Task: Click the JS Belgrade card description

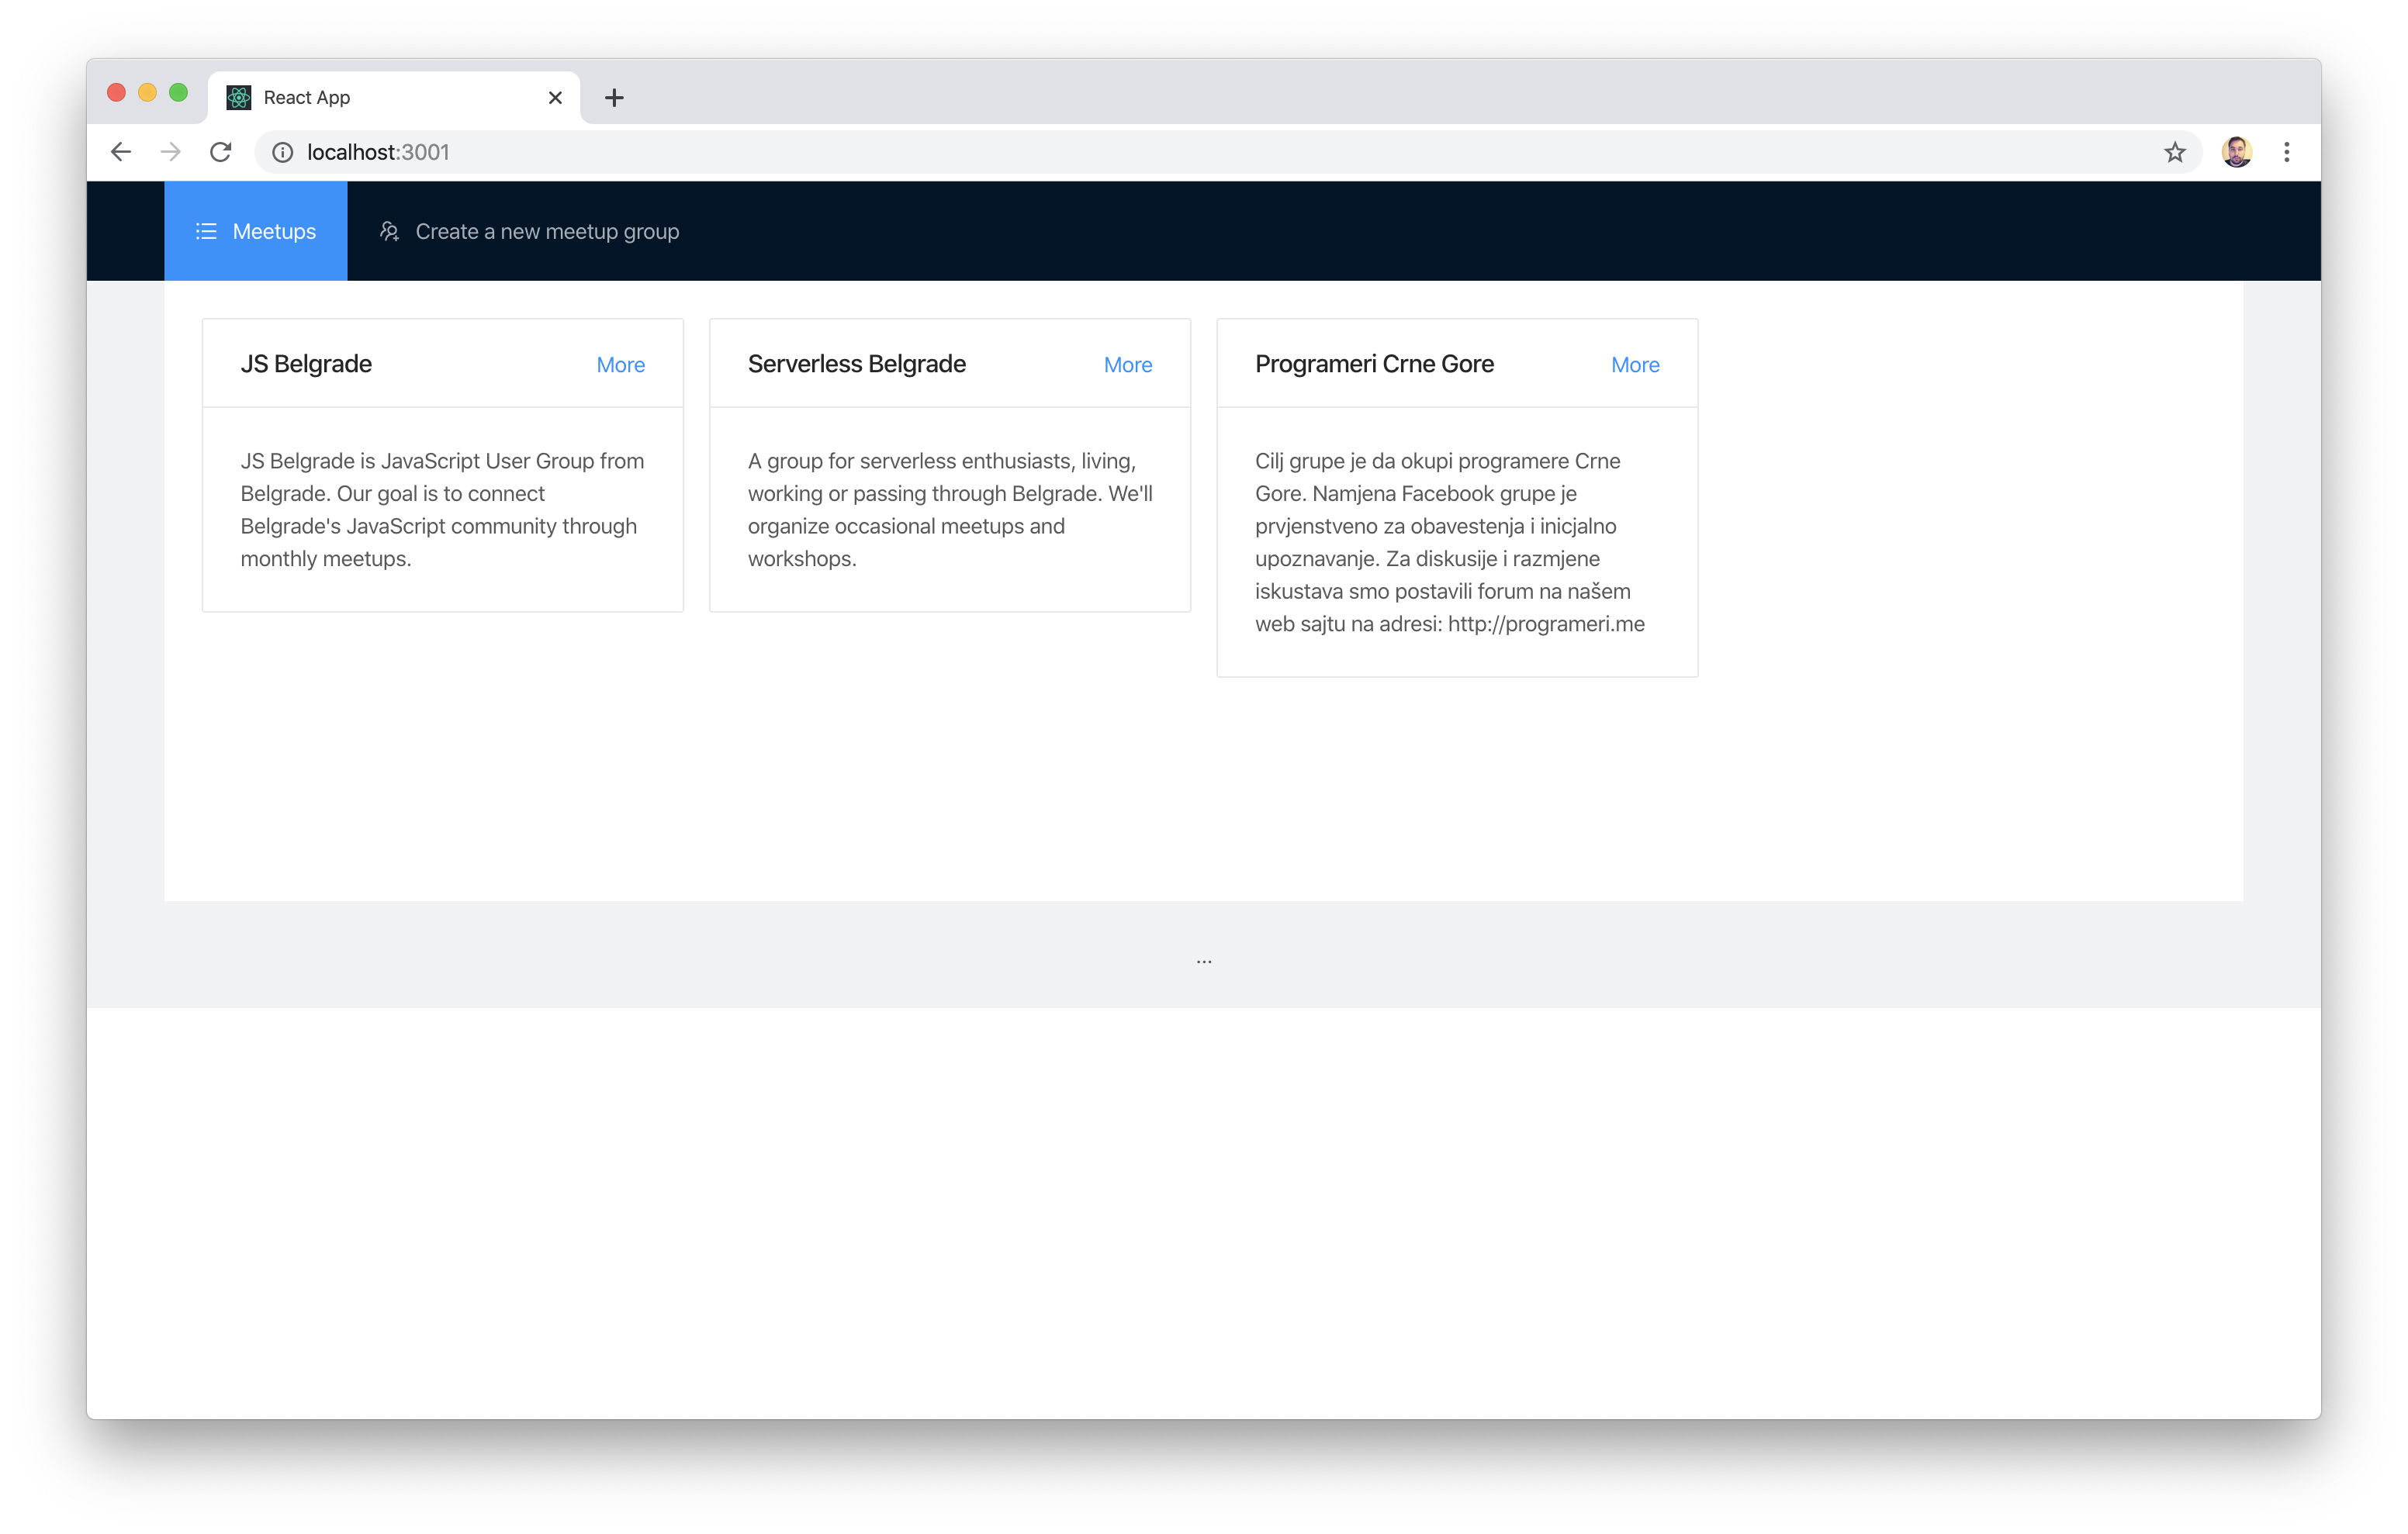Action: coord(442,509)
